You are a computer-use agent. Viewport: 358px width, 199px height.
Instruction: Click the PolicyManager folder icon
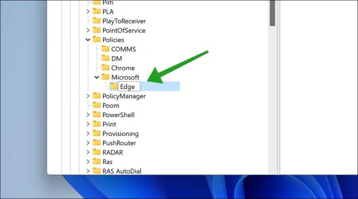[x=97, y=96]
